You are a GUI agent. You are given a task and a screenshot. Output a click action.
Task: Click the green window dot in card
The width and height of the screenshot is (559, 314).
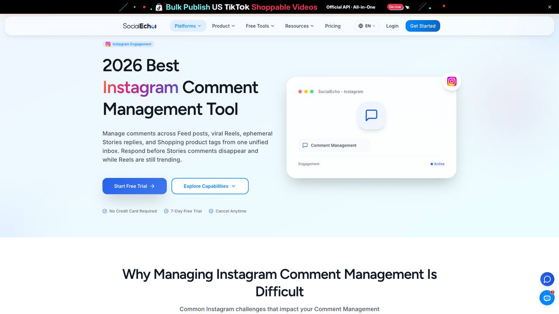click(312, 92)
